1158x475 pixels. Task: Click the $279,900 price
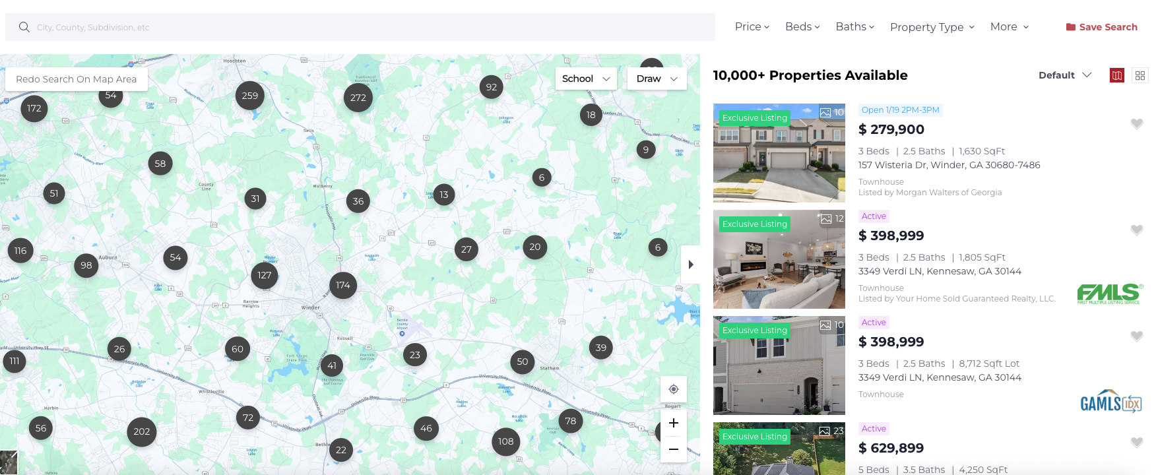[891, 129]
